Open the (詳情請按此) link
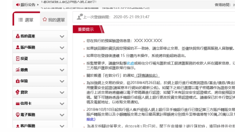This screenshot has width=235, height=132. point(147,76)
